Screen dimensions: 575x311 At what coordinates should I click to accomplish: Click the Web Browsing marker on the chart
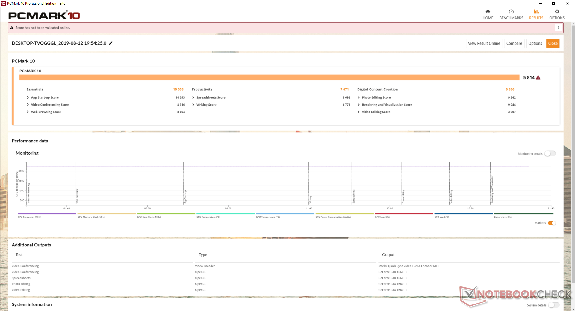click(77, 196)
